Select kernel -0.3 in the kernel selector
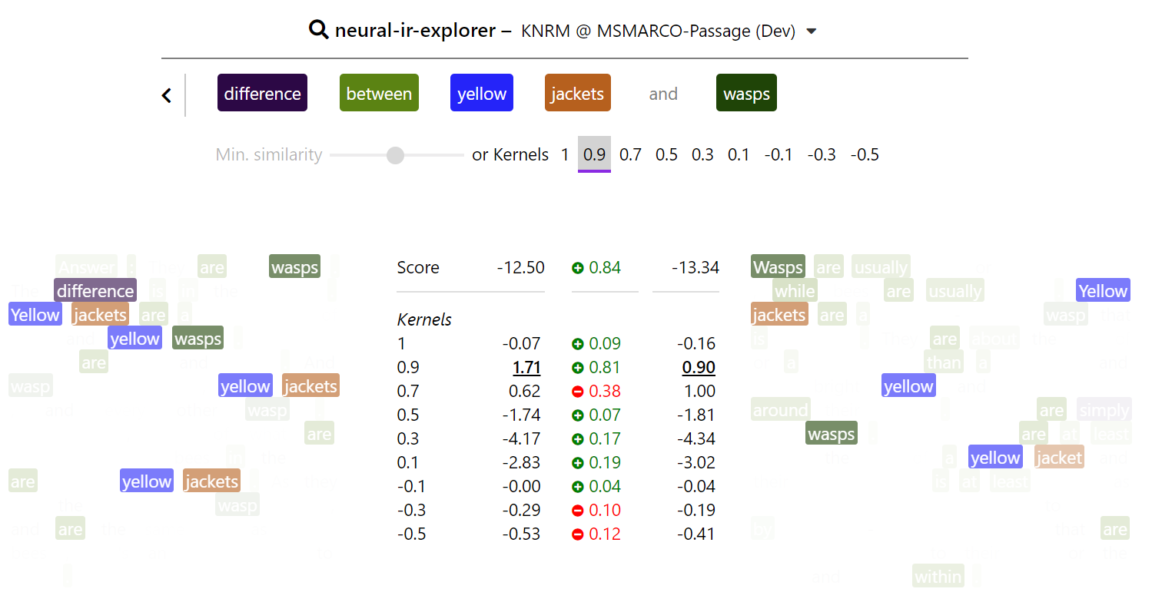Viewport: 1152px width, 602px height. tap(822, 154)
